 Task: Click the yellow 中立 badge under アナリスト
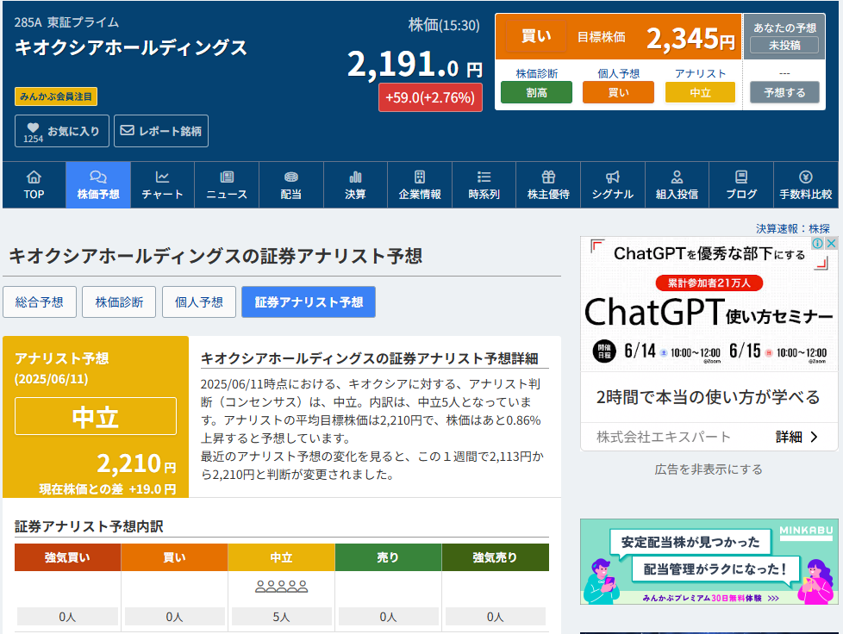pyautogui.click(x=700, y=92)
